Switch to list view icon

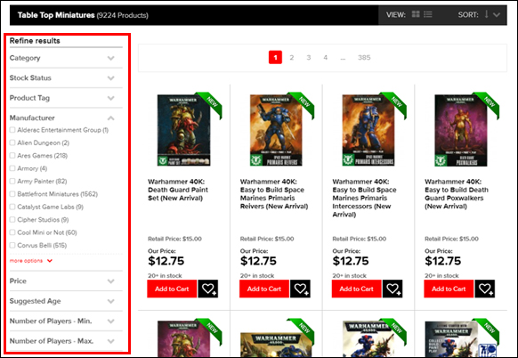pyautogui.click(x=428, y=14)
